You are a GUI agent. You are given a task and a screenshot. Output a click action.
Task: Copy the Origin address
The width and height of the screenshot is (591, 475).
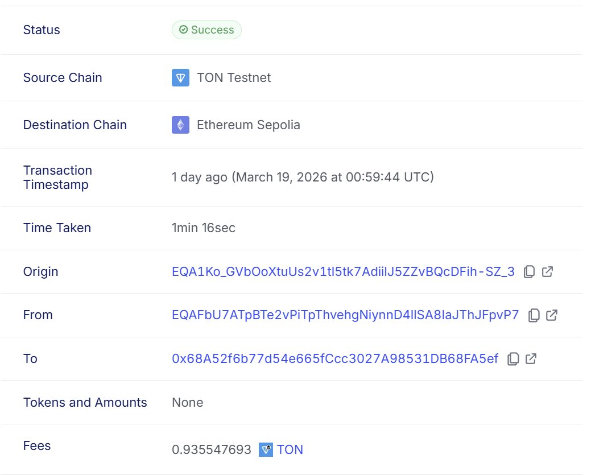[529, 271]
